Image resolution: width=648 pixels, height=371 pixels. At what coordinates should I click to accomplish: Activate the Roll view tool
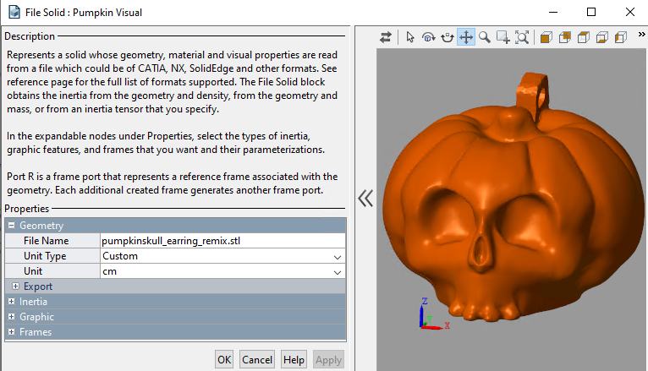tap(447, 37)
